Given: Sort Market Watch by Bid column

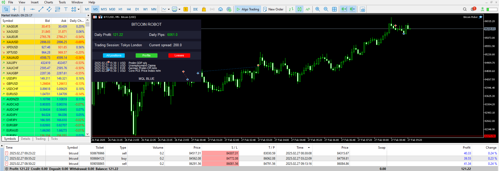Looking at the screenshot, I should pos(43,21).
